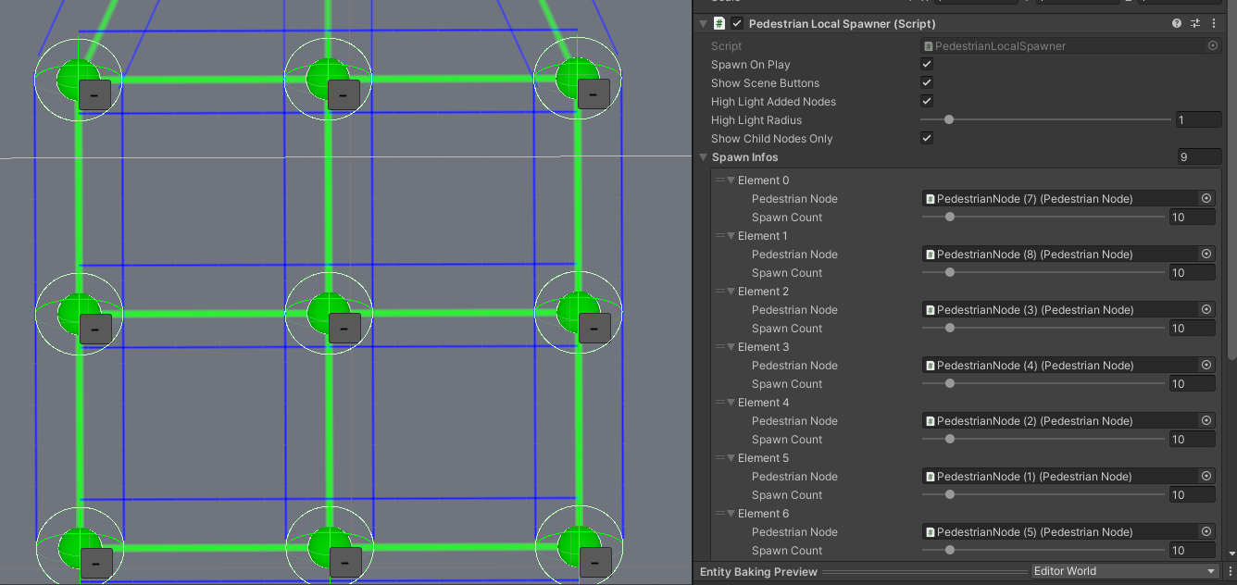Image resolution: width=1237 pixels, height=585 pixels.
Task: Click minus button on top-right scene node
Action: click(x=594, y=94)
